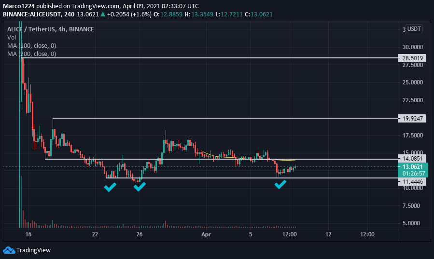Click the green up-triangle next to price
This screenshot has height=259, width=434.
(x=103, y=14)
